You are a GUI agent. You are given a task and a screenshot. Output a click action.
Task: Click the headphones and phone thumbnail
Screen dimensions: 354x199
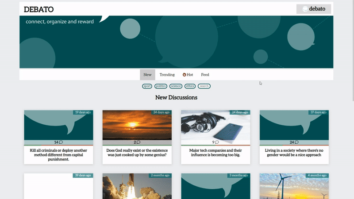click(x=215, y=125)
